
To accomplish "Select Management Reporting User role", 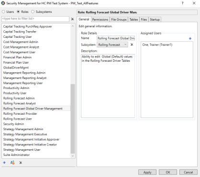I will point(36,83).
